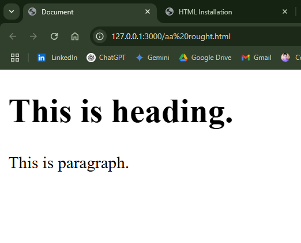Image resolution: width=301 pixels, height=243 pixels.
Task: View site information icon in address bar
Action: [100, 36]
